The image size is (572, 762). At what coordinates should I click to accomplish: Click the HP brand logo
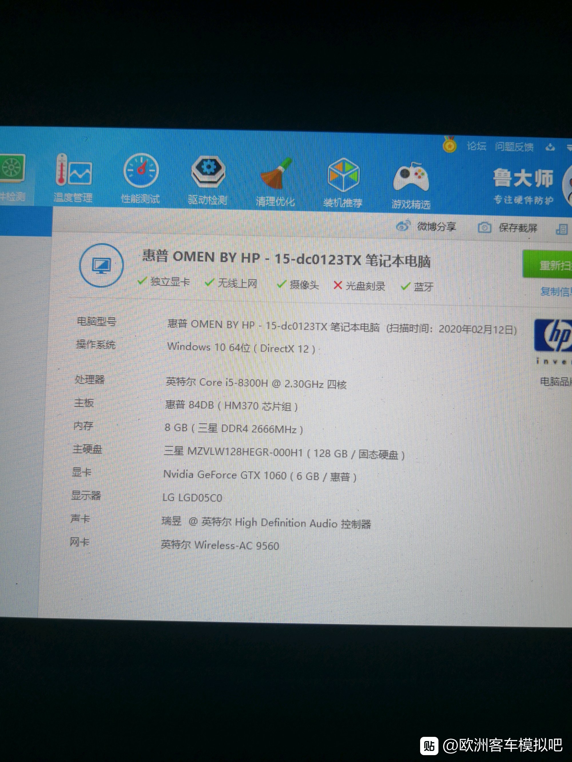pyautogui.click(x=553, y=335)
